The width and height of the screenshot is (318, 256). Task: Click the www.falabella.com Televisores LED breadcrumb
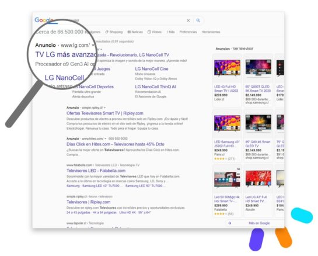pos(103,165)
